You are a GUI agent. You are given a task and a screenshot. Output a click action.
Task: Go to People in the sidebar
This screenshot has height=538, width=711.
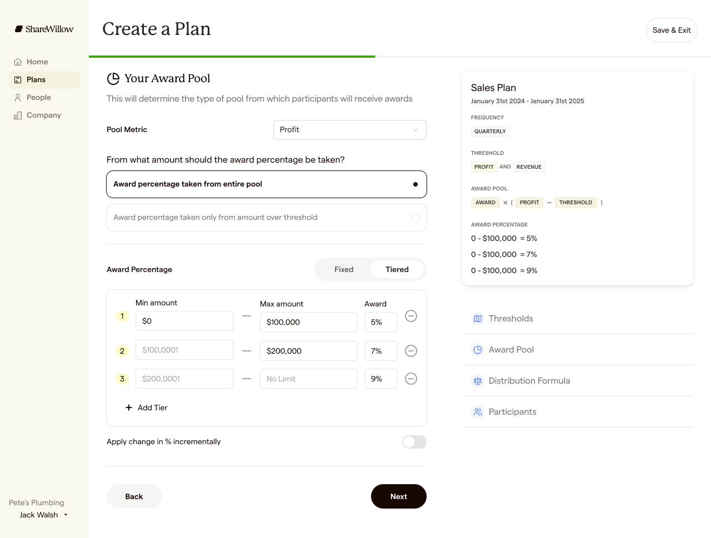click(39, 97)
